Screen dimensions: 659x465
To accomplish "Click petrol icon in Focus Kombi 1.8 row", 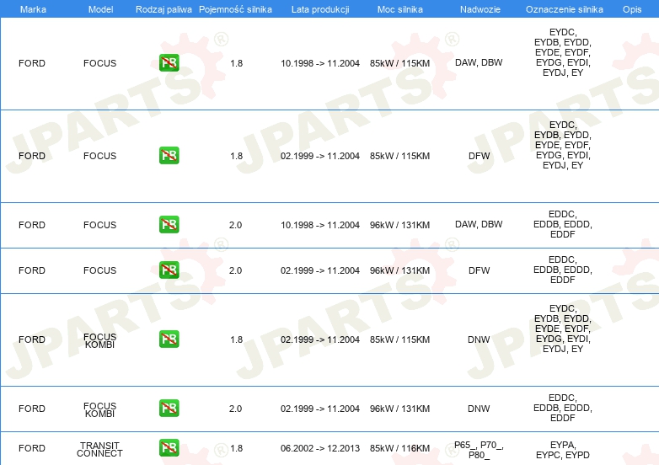I will 169,339.
